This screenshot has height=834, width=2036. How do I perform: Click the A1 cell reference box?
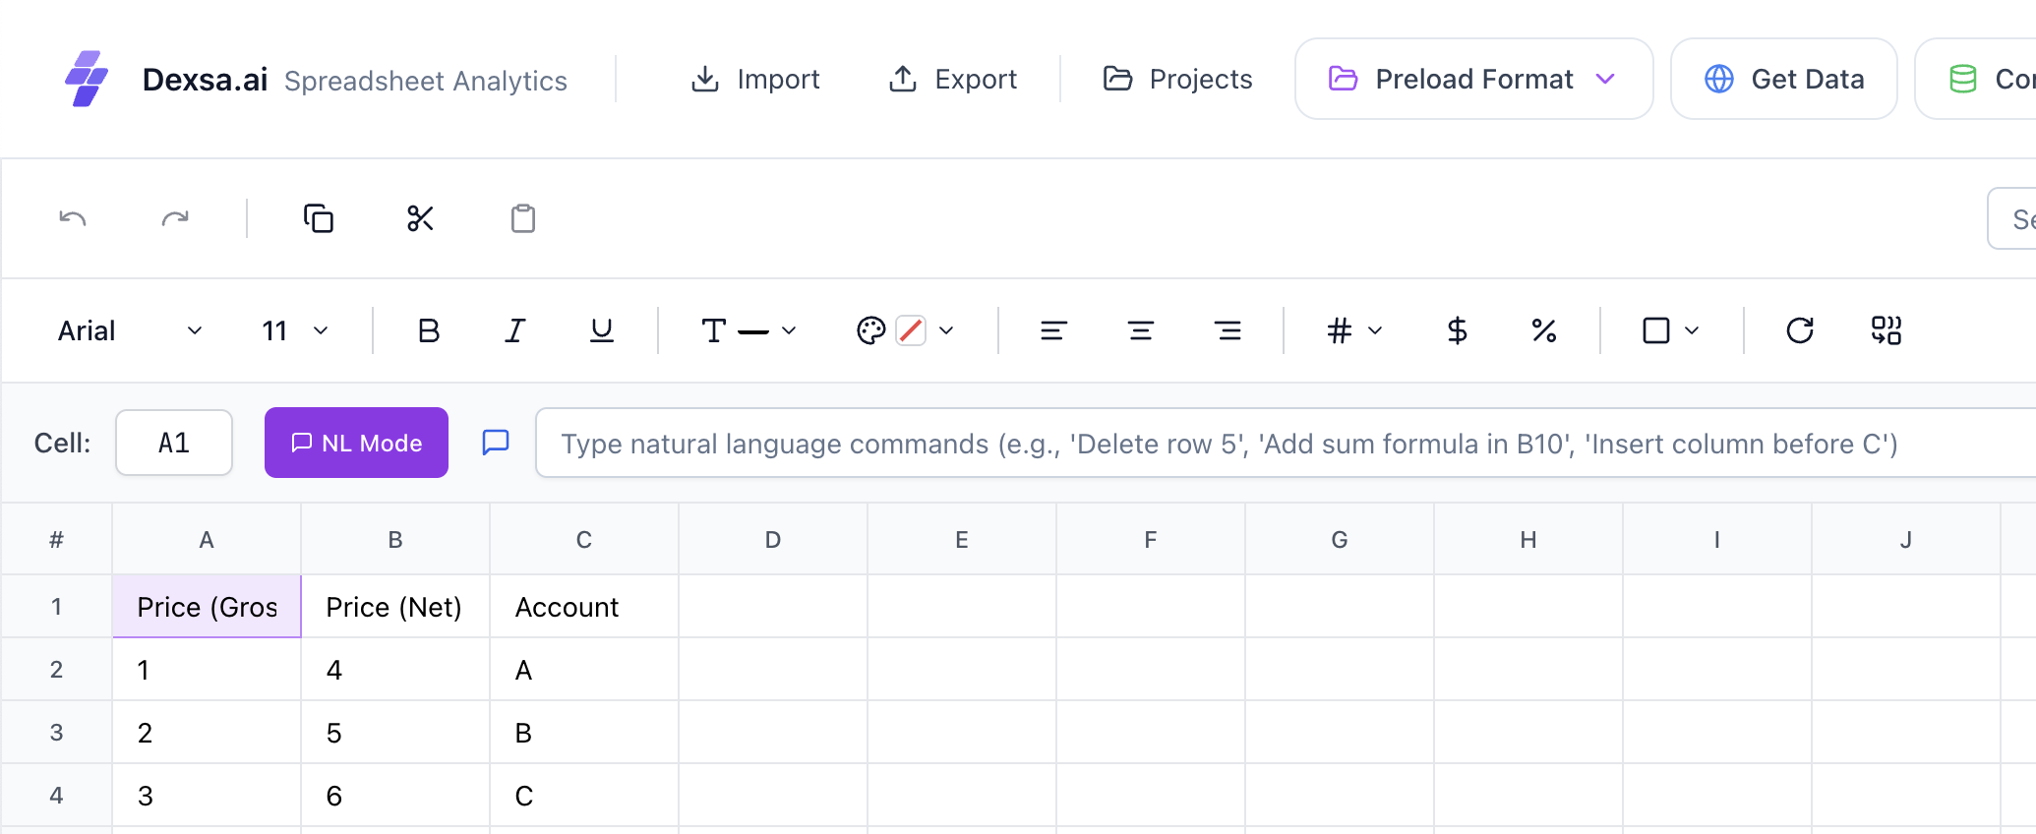coord(174,443)
